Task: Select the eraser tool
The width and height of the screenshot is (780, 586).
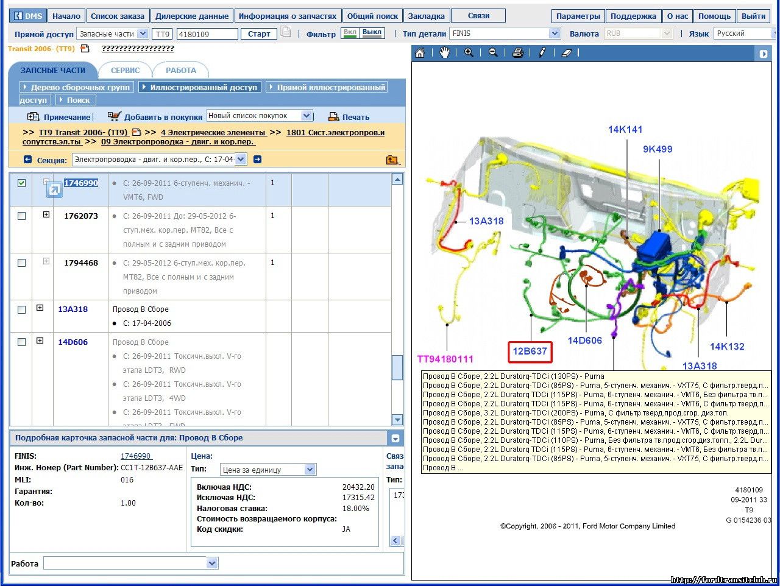Action: [x=566, y=53]
